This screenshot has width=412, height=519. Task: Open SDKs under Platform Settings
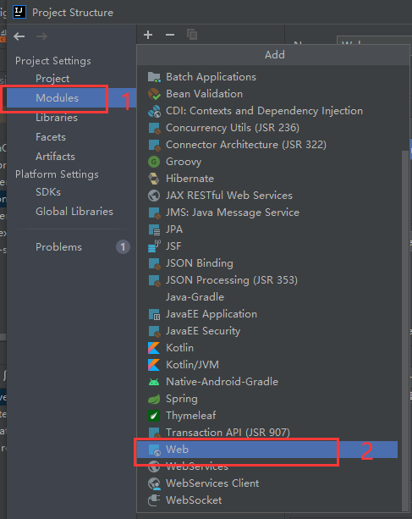[48, 192]
